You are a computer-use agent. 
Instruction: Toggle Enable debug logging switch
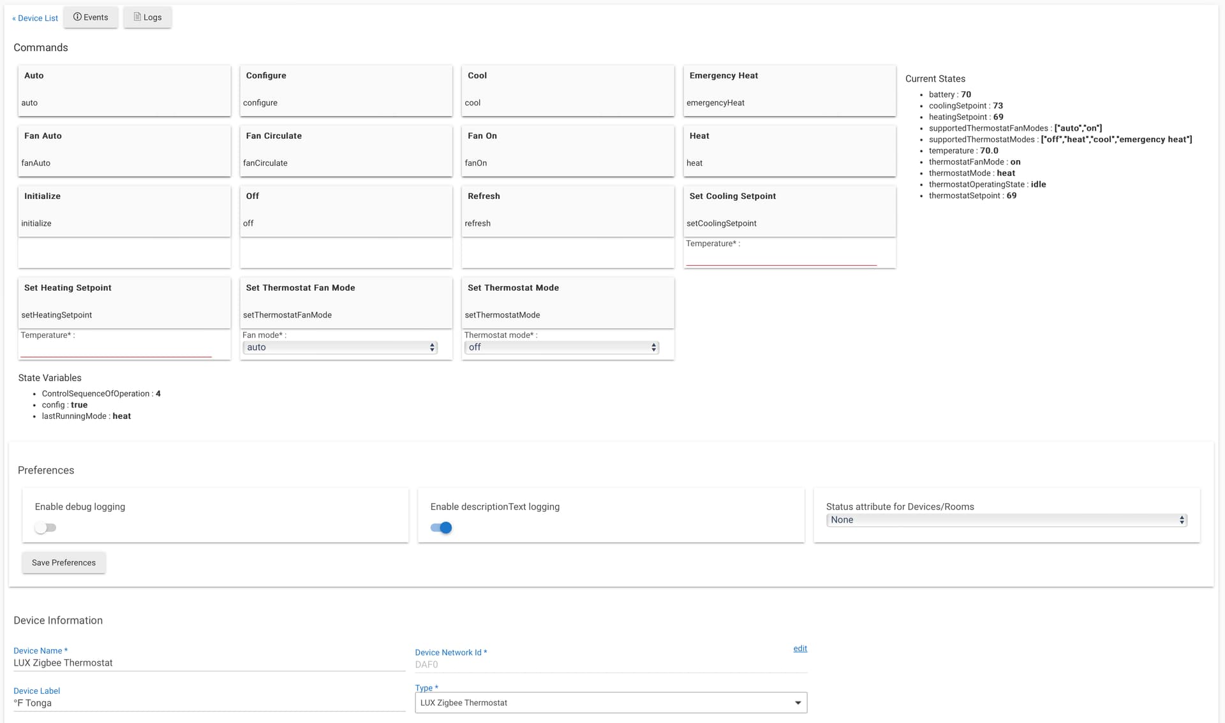point(45,528)
